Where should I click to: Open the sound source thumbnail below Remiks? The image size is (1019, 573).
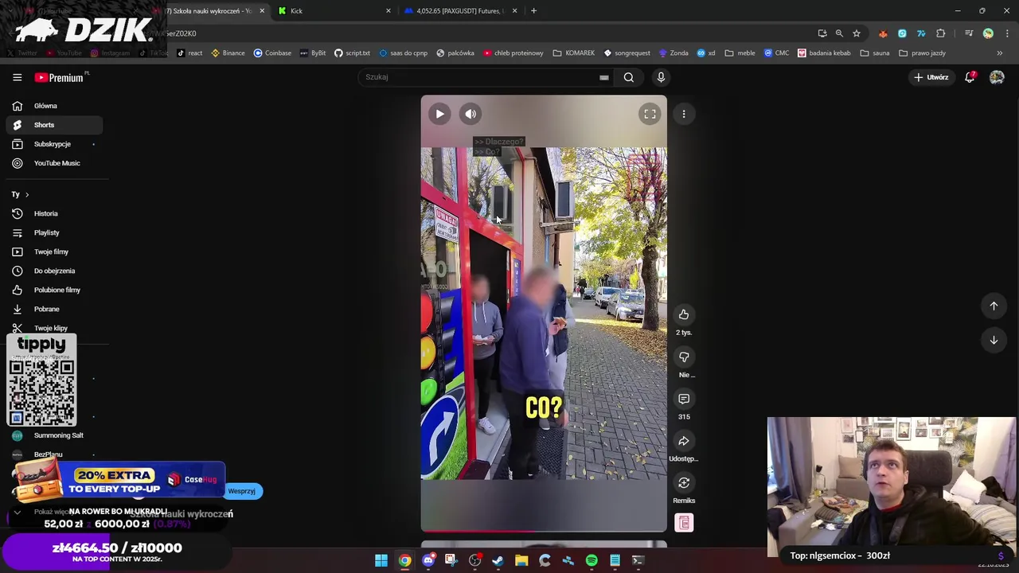tap(684, 523)
